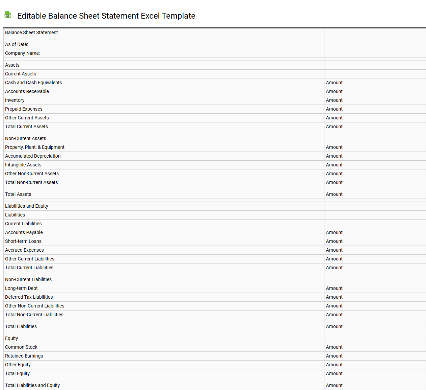Select the Total Current Assets row

[x=26, y=127]
